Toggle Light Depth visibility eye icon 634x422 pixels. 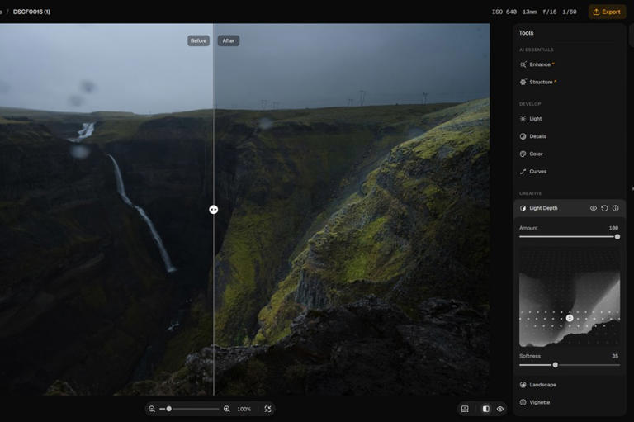594,208
